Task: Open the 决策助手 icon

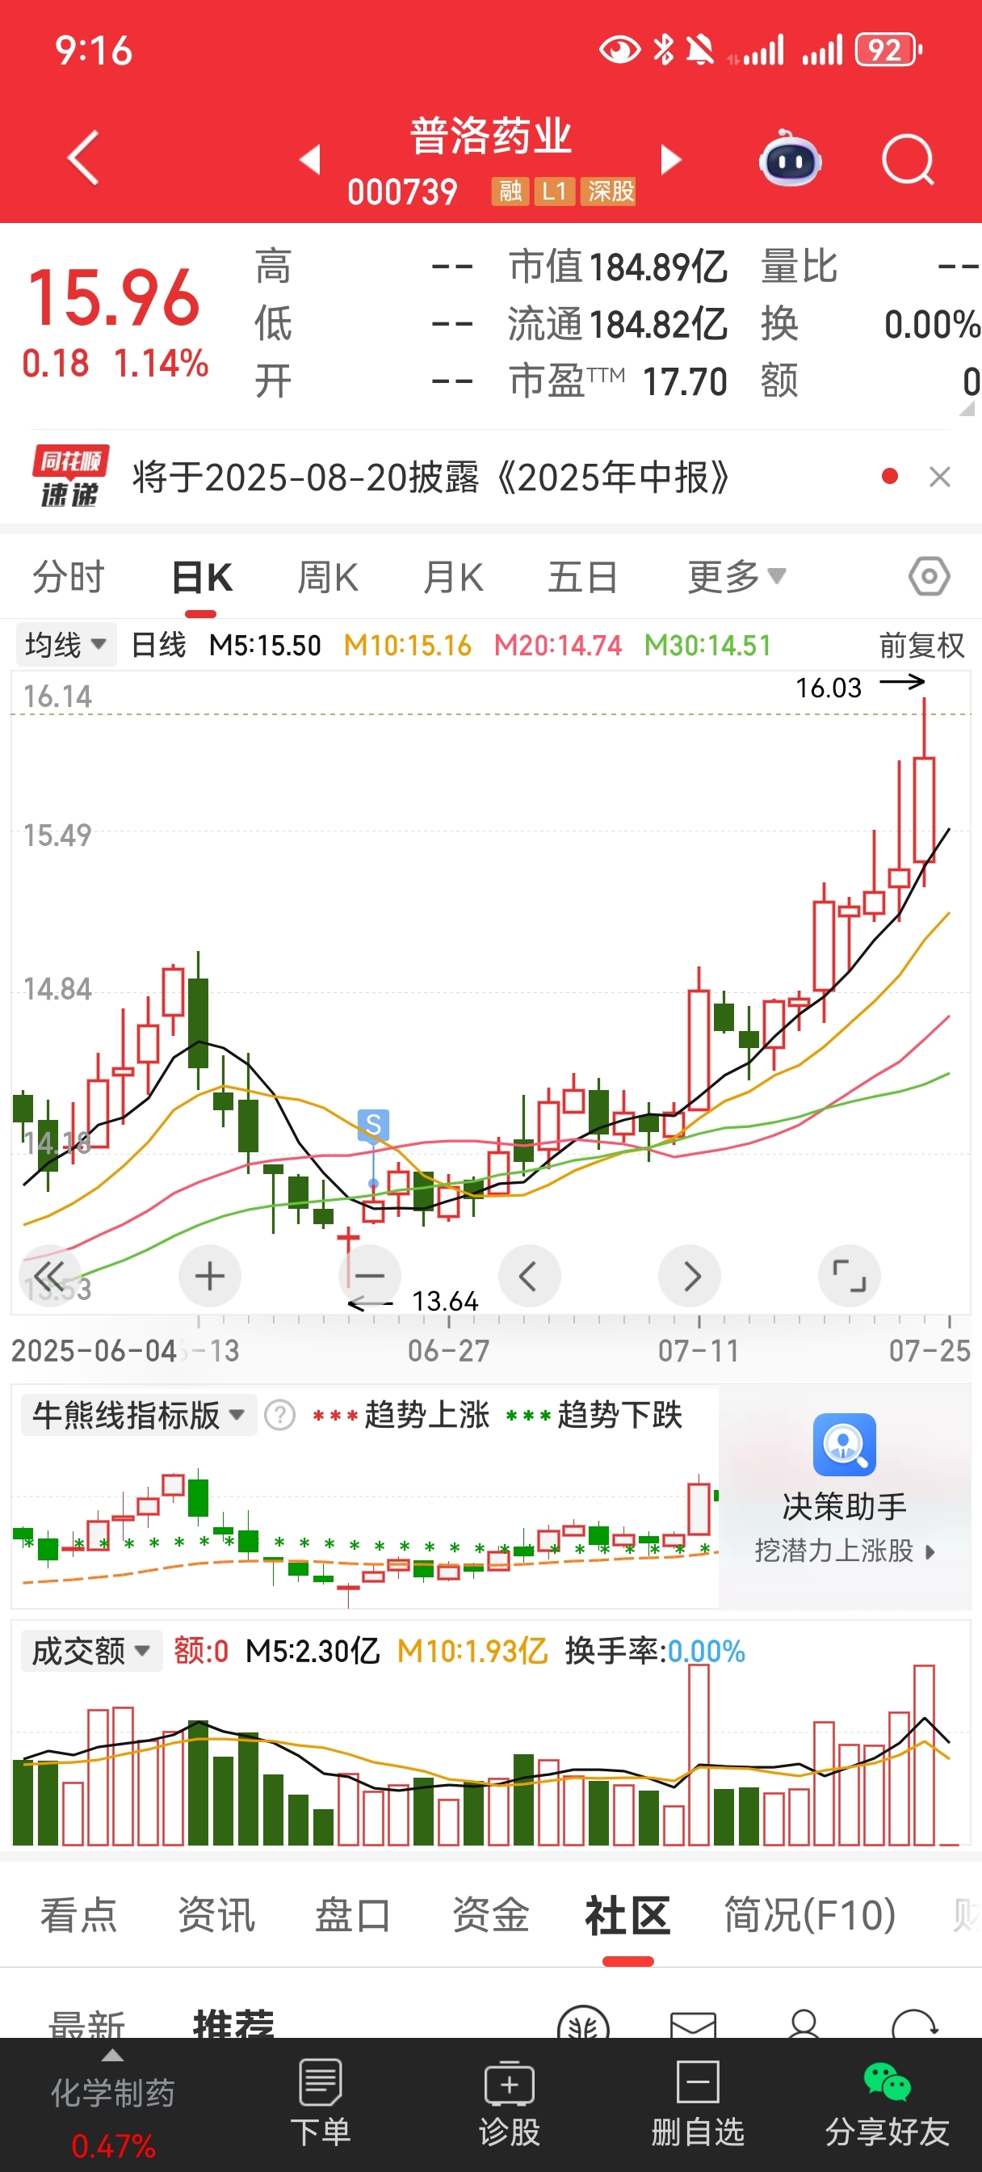Action: [x=845, y=1444]
